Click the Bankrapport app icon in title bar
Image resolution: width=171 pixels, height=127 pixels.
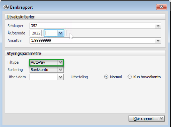pyautogui.click(x=6, y=7)
